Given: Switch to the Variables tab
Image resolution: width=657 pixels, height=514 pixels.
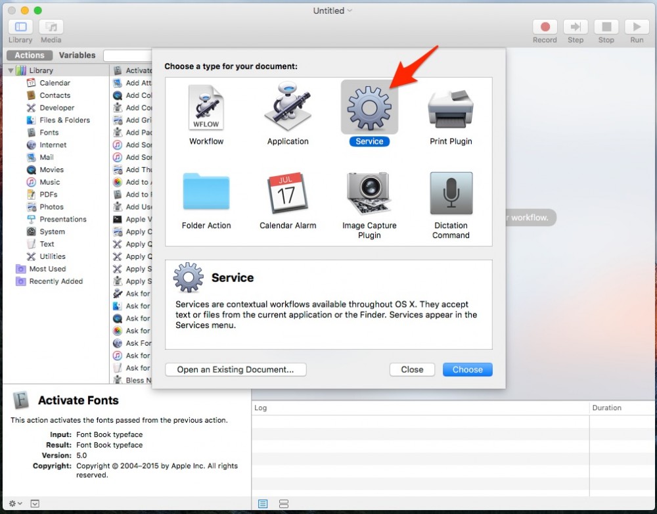Looking at the screenshot, I should pos(77,55).
